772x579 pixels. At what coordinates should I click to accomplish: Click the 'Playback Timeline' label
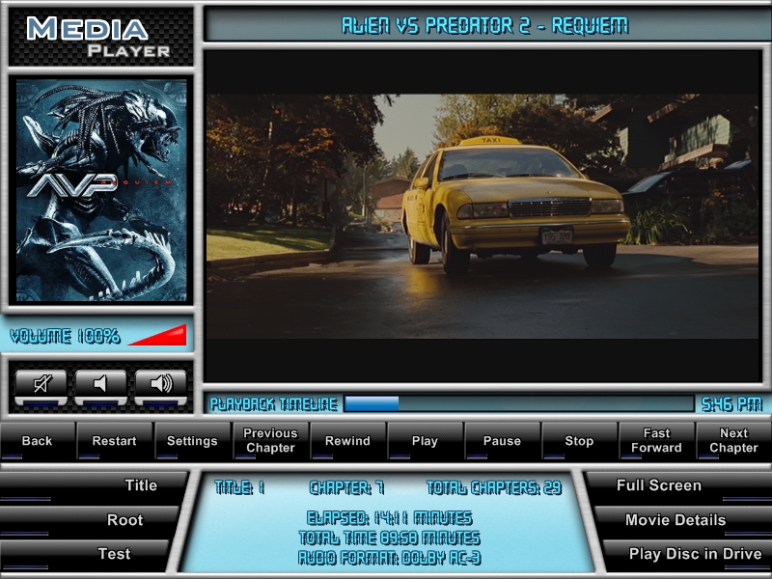point(274,404)
